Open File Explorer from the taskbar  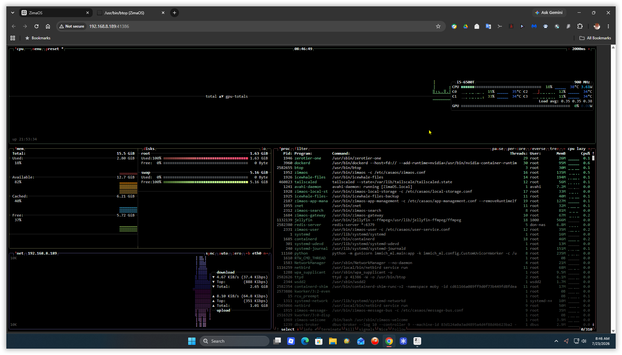pos(333,341)
